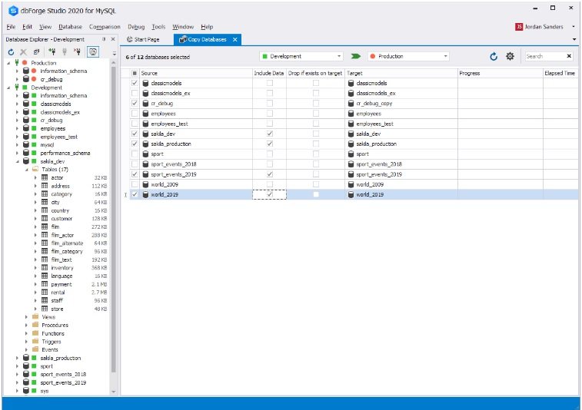Click the Include Data column header

pyautogui.click(x=269, y=73)
